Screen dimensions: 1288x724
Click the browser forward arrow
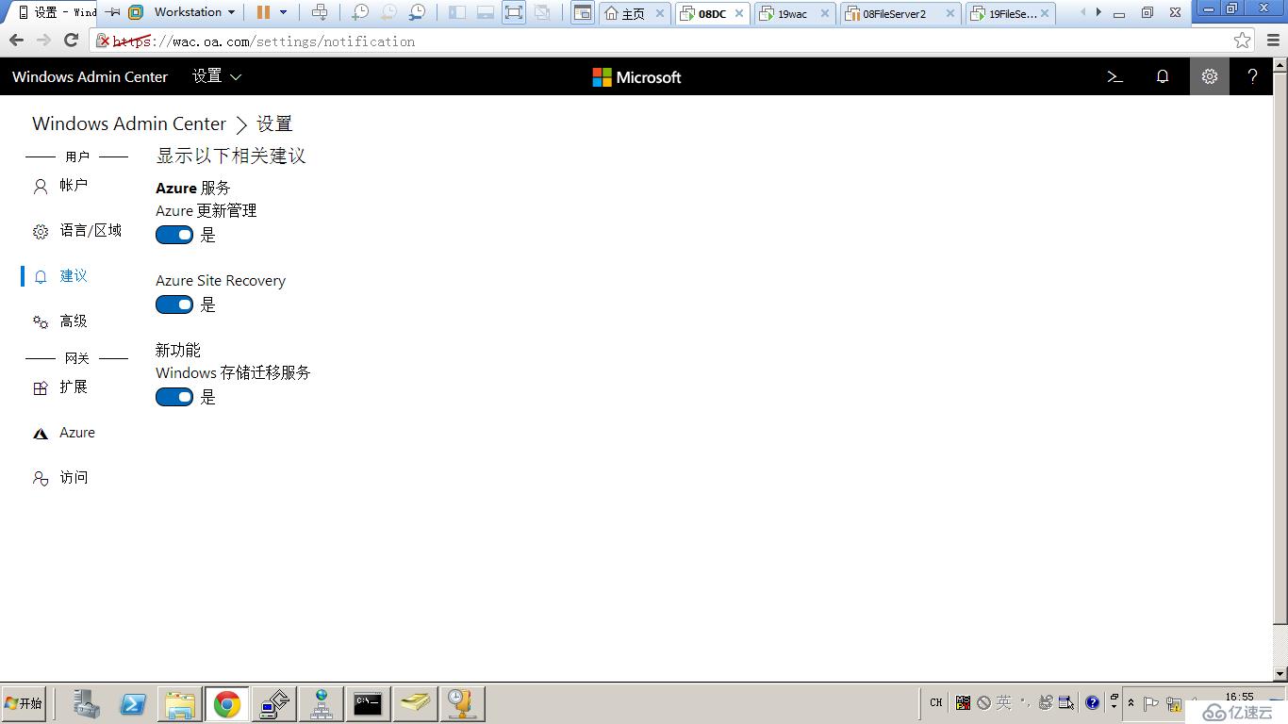coord(43,41)
